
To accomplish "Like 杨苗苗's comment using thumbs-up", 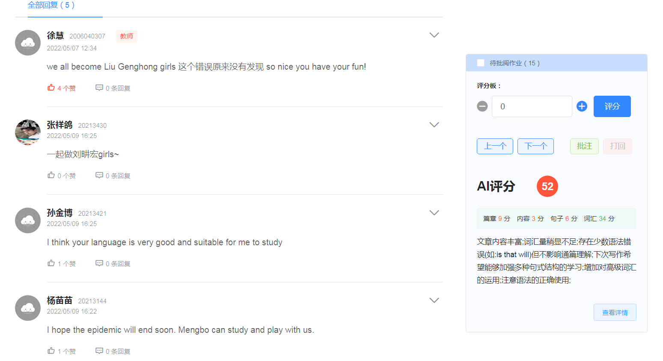I will coord(51,351).
